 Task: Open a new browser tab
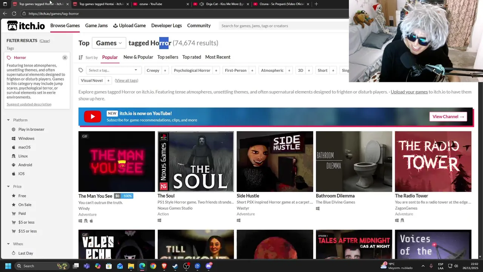(x=316, y=4)
